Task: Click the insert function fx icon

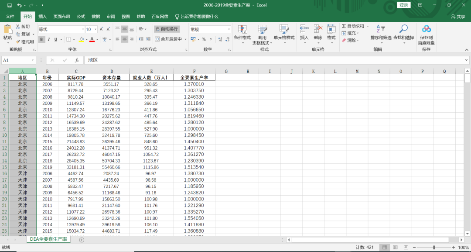Action: click(77, 60)
